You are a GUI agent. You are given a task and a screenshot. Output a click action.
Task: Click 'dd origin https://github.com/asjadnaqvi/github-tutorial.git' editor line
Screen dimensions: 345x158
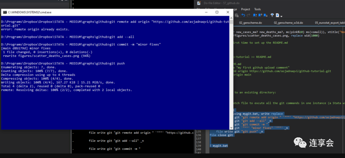pyautogui.click(x=283, y=71)
